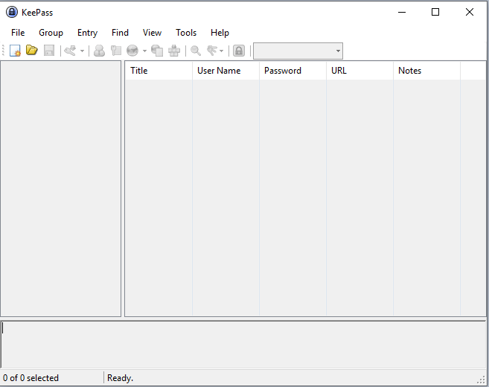Click inside the entry details text pane
Viewport: 489px width, 387px height.
click(243, 345)
